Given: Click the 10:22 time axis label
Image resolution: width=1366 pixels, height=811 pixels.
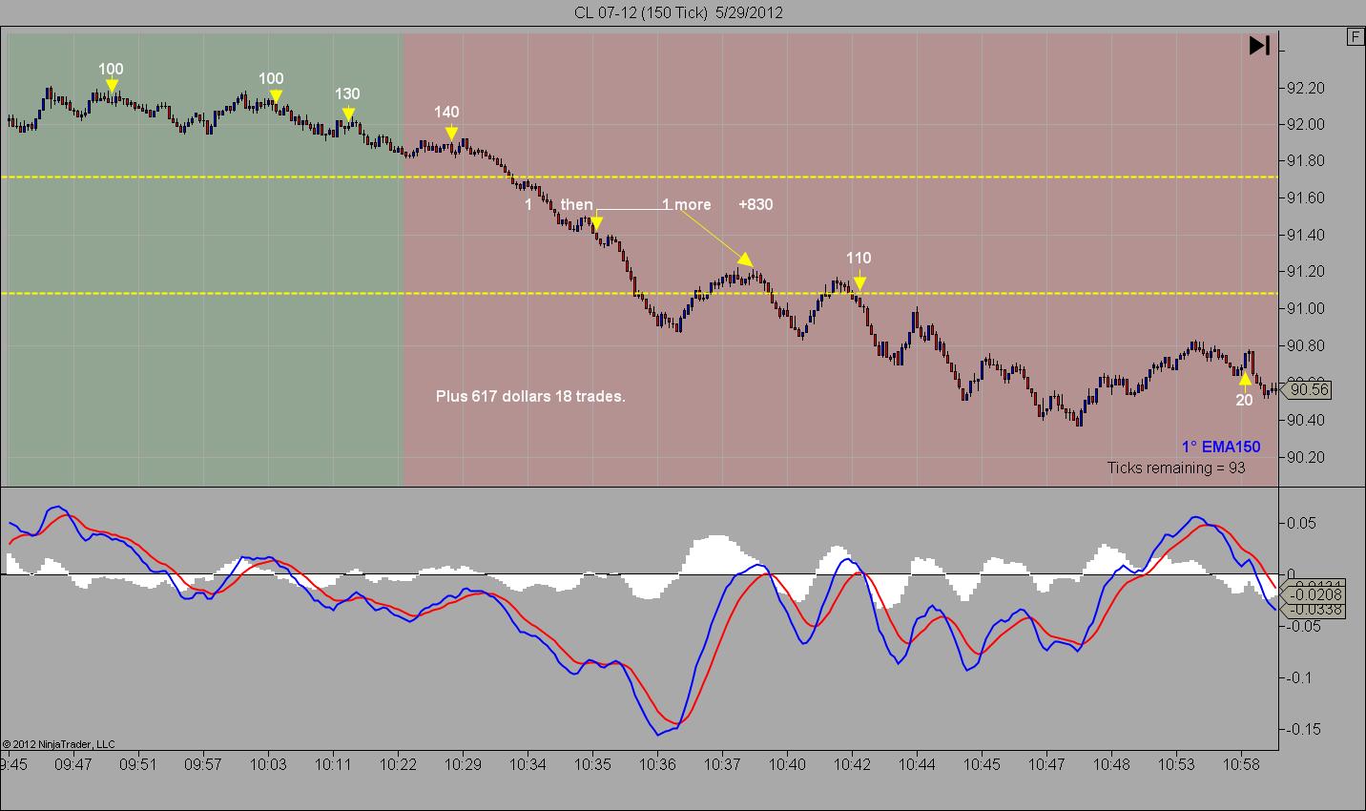Looking at the screenshot, I should point(398,764).
